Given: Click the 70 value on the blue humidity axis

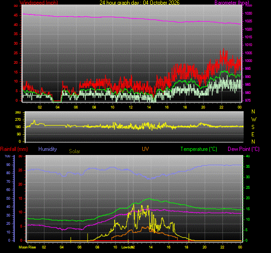Looking at the screenshot, I should tap(8, 181).
